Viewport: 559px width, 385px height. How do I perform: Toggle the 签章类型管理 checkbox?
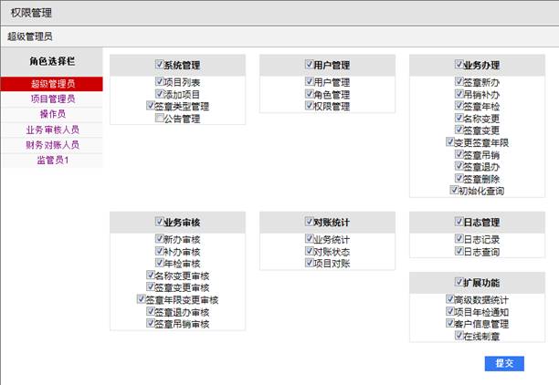pos(148,107)
